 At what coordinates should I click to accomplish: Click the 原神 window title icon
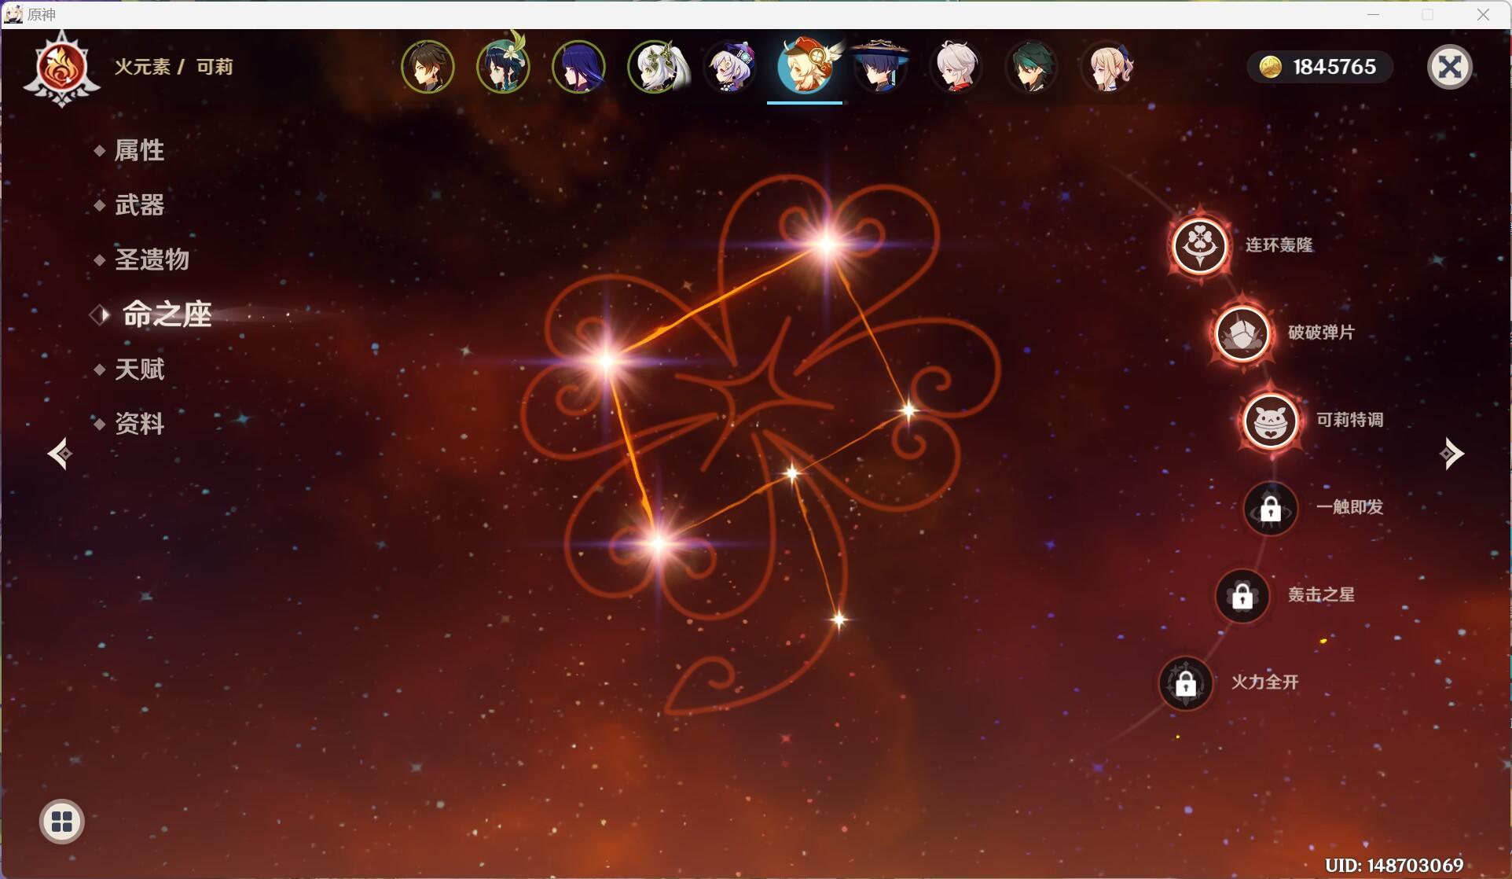coord(13,14)
